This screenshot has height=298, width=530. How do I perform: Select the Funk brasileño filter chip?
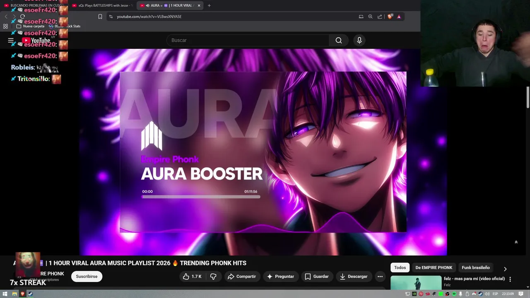[x=476, y=267]
